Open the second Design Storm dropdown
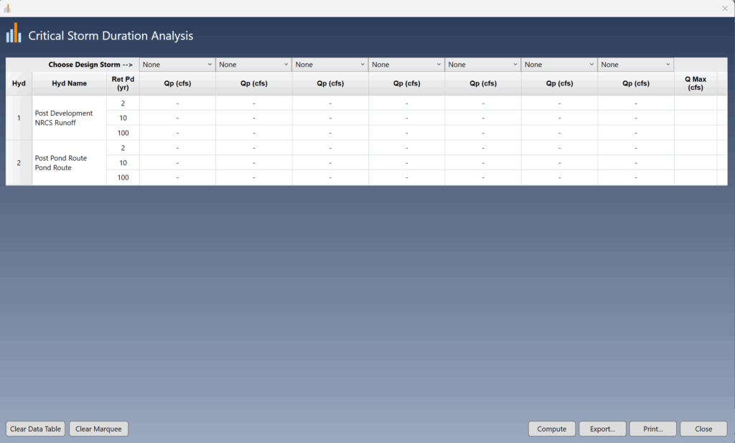The image size is (735, 443). tap(253, 64)
